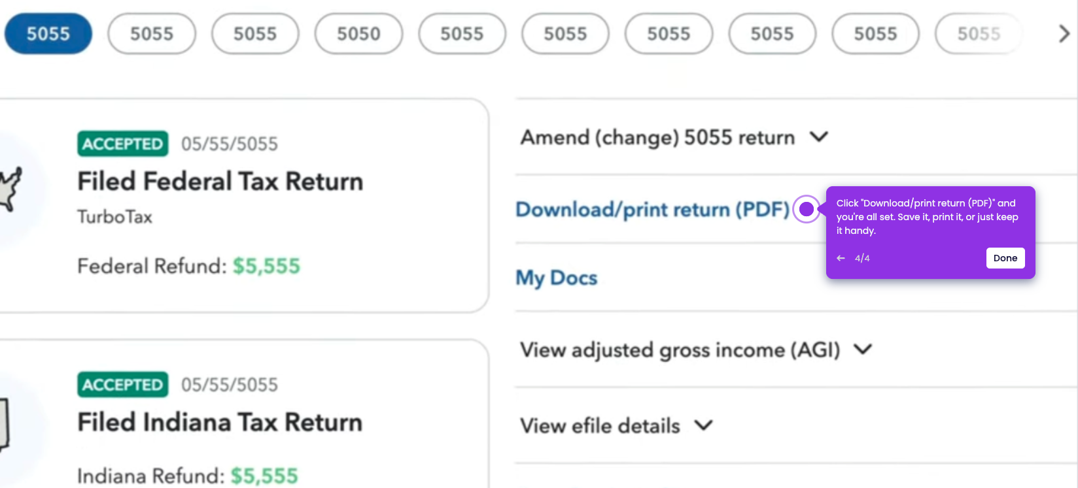Open the Filed Indiana Tax Return card title

coord(220,423)
